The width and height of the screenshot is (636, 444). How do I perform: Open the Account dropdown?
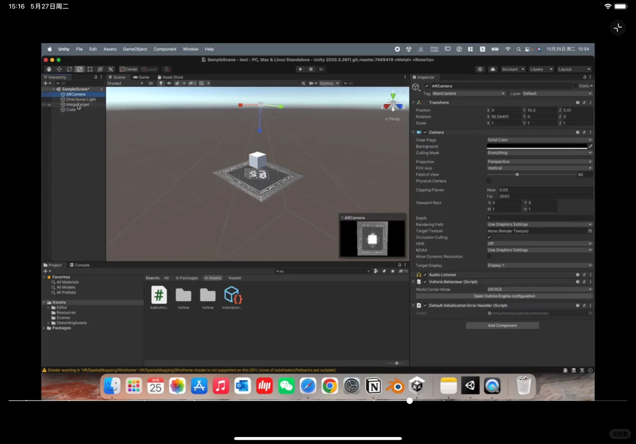(x=513, y=69)
